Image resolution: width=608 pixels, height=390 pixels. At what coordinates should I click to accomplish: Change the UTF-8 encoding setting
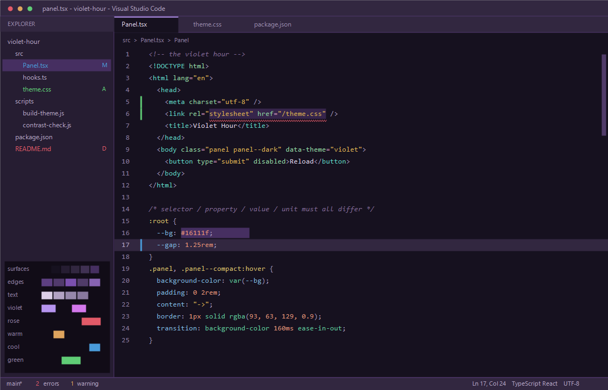point(571,384)
